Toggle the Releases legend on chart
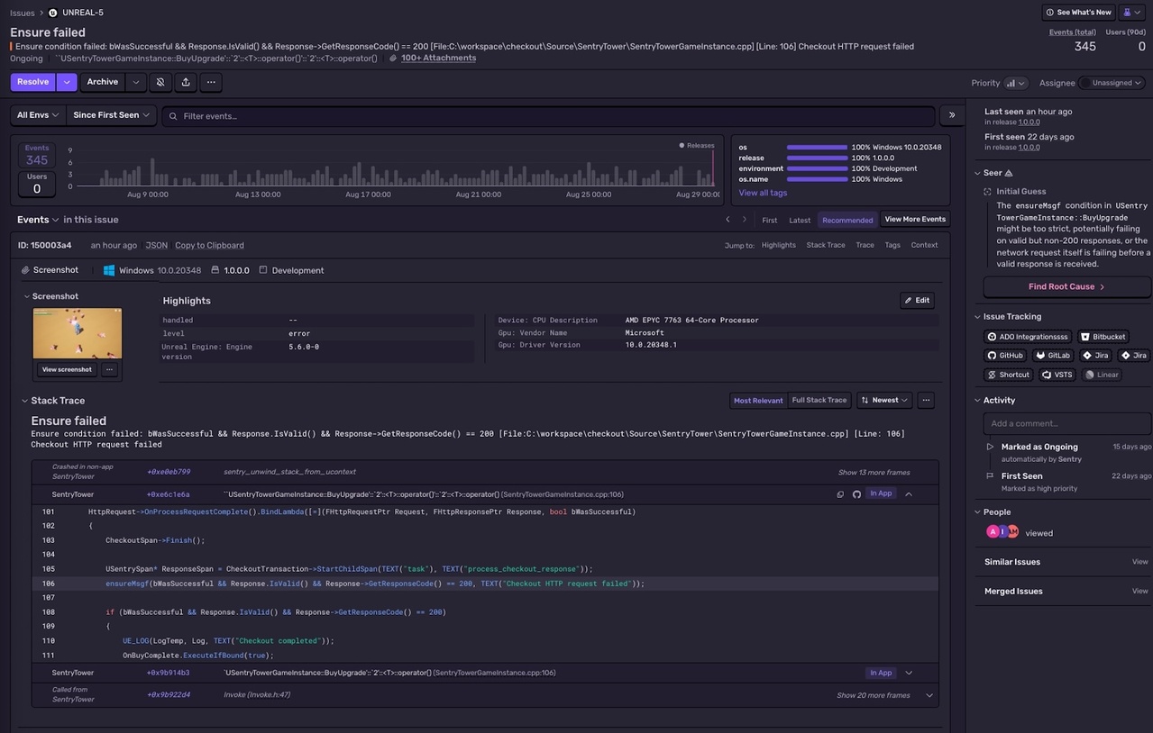The width and height of the screenshot is (1153, 733). [696, 145]
